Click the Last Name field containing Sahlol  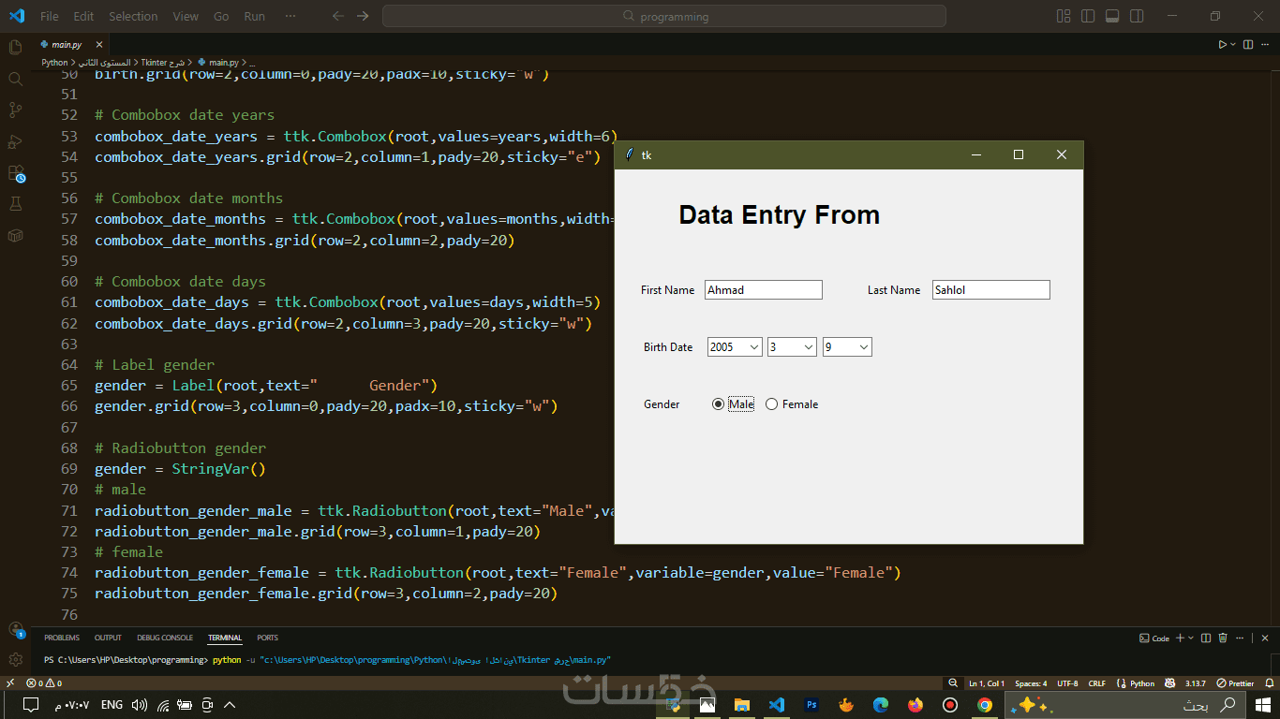pyautogui.click(x=991, y=290)
